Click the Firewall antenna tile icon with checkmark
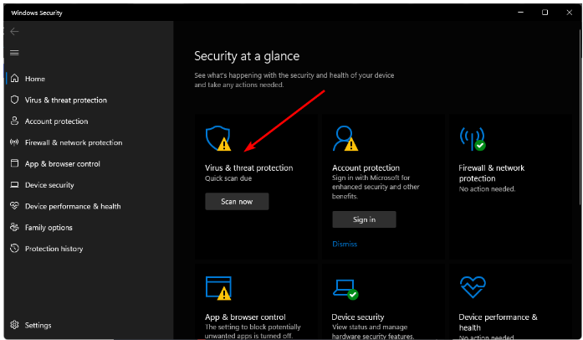 [x=473, y=138]
